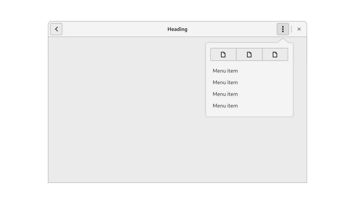The image size is (355, 204).
Task: Toggle the three-dot menu button
Action: pyautogui.click(x=283, y=29)
